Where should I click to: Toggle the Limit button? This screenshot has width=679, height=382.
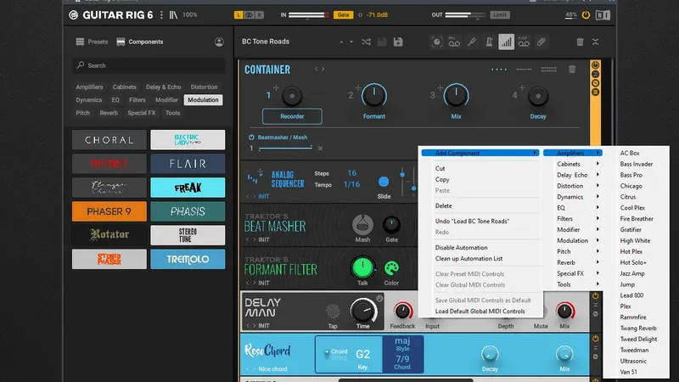(500, 14)
